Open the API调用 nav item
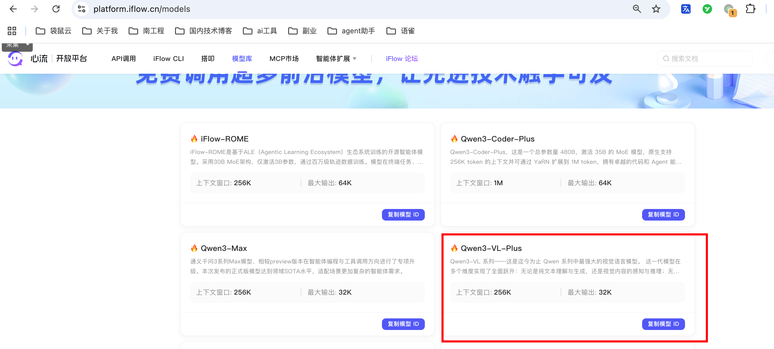 coord(124,59)
